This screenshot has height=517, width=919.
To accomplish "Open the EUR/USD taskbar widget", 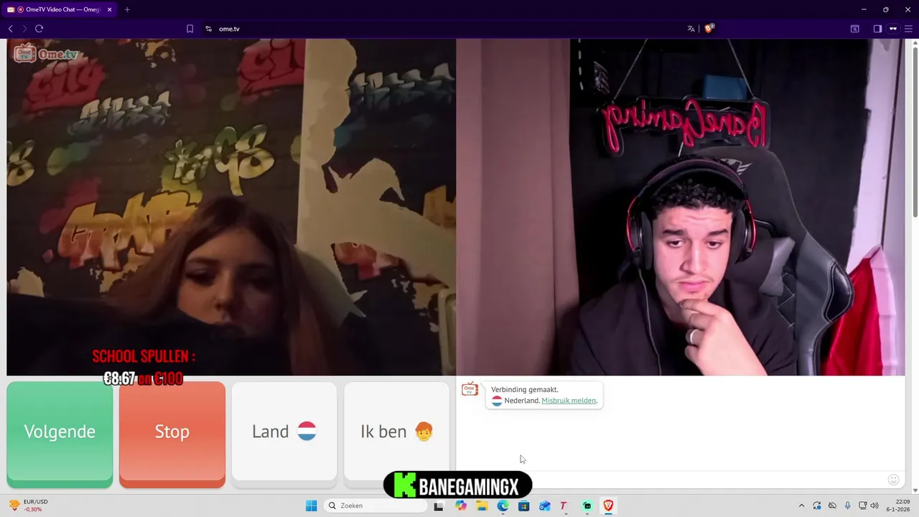I will pyautogui.click(x=29, y=506).
